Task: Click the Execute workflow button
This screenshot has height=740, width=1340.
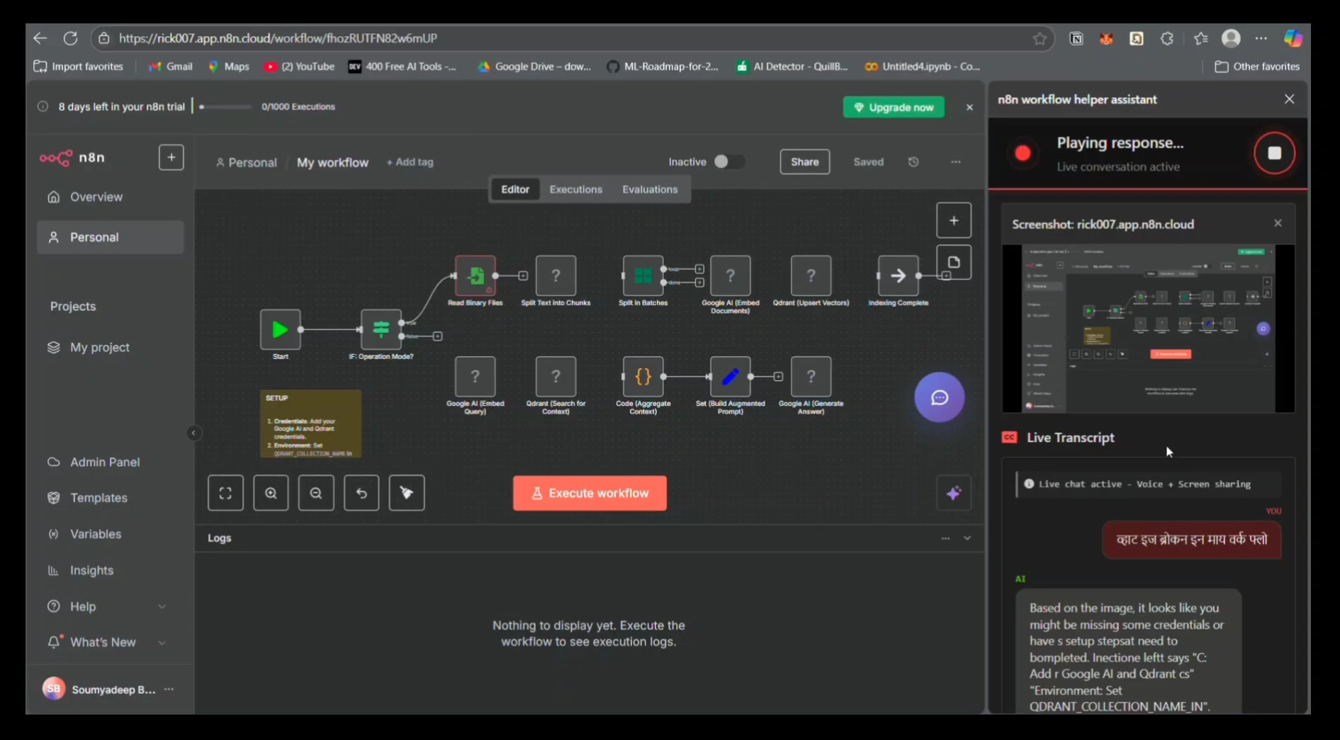Action: (x=590, y=493)
